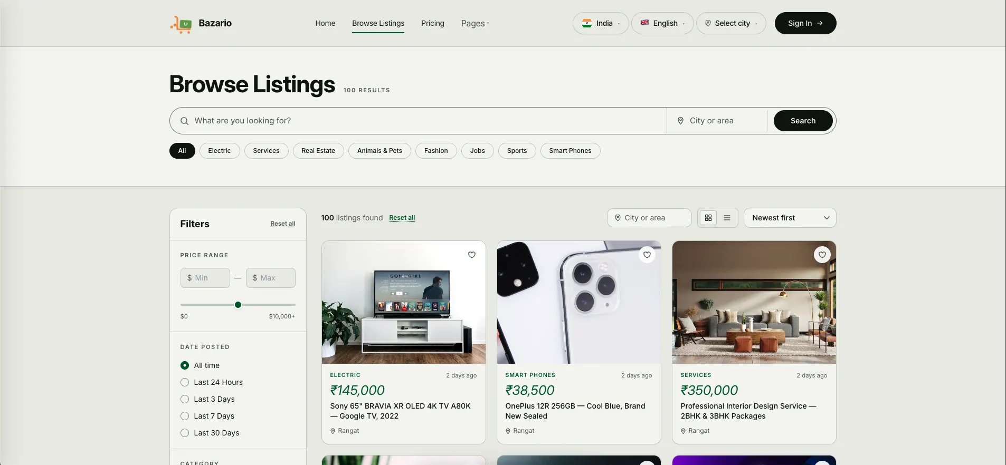
Task: Click the Search button
Action: [x=803, y=121]
